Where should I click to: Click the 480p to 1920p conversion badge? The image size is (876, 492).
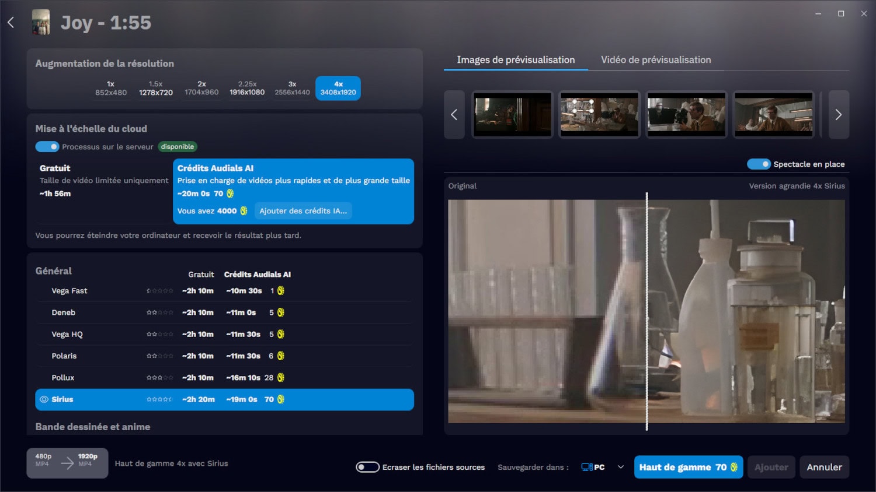click(67, 463)
